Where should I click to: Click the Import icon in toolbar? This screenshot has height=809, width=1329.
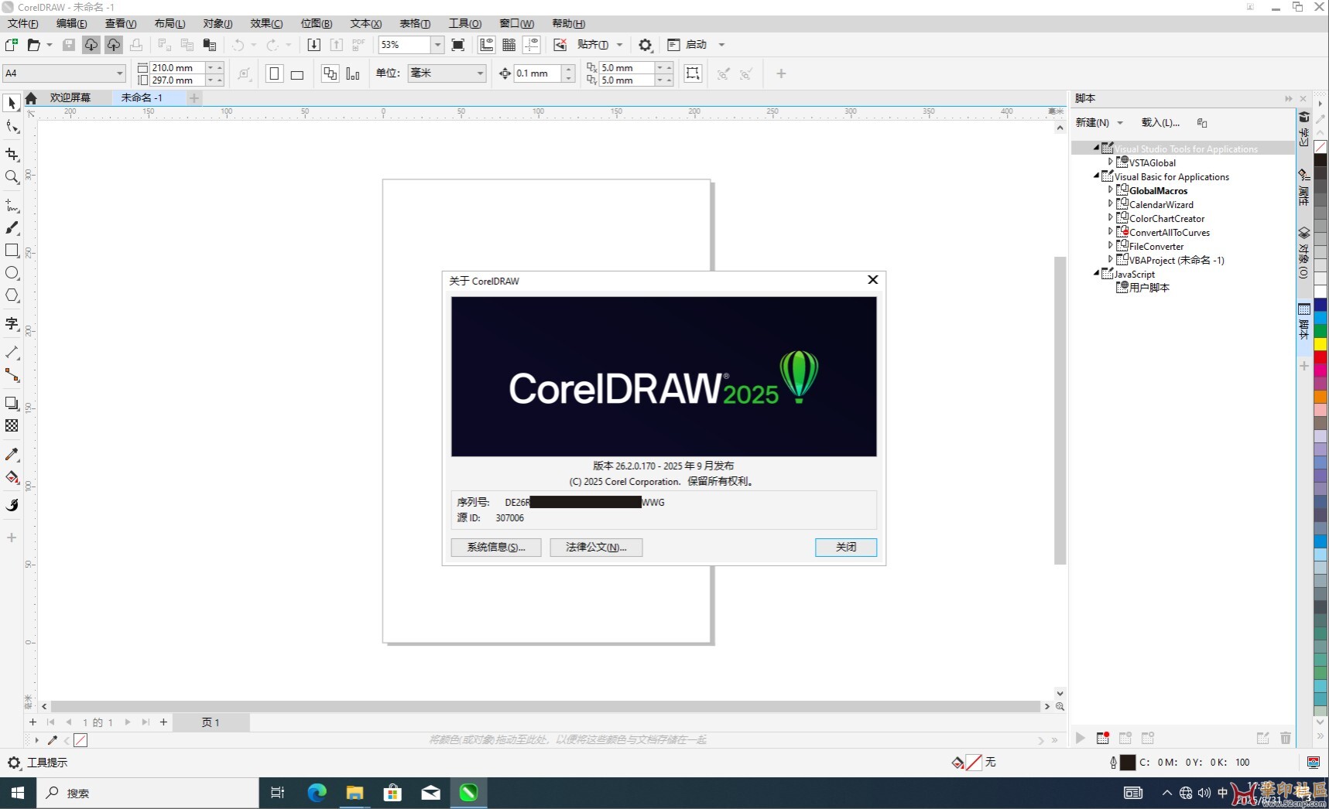pos(313,45)
